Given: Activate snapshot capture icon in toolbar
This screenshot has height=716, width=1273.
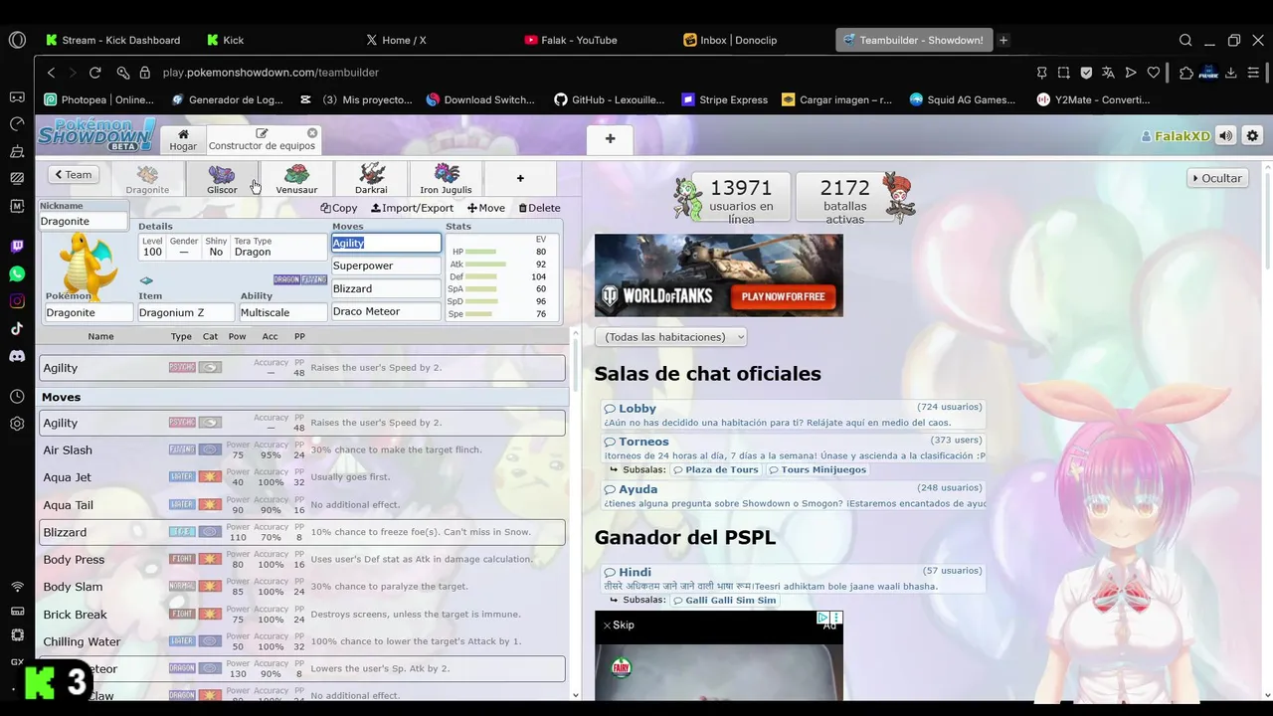Looking at the screenshot, I should tap(1064, 73).
